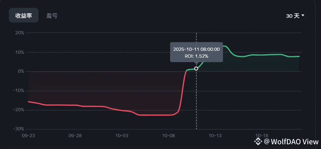The width and height of the screenshot is (321, 149).
Task: Switch to the 收益率 tab
Action: coord(23,16)
